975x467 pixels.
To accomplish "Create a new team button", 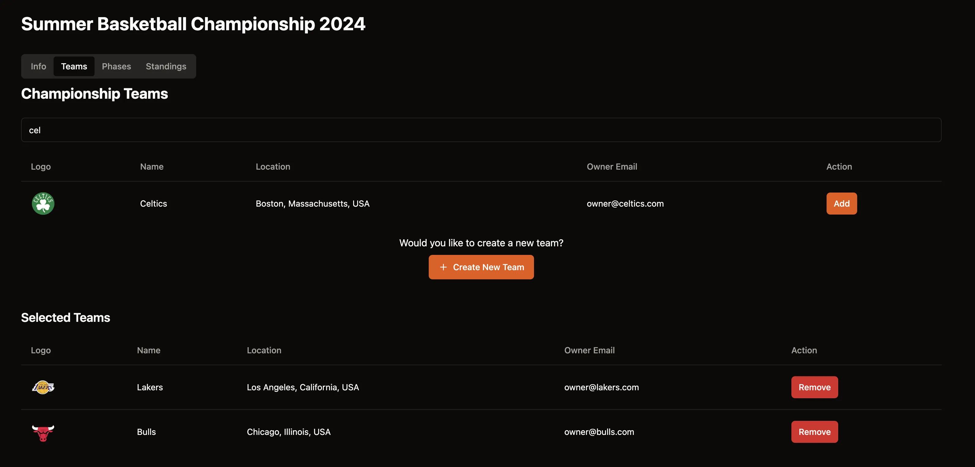I will [x=481, y=267].
